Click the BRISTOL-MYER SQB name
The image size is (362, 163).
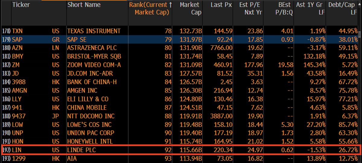pos(94,57)
